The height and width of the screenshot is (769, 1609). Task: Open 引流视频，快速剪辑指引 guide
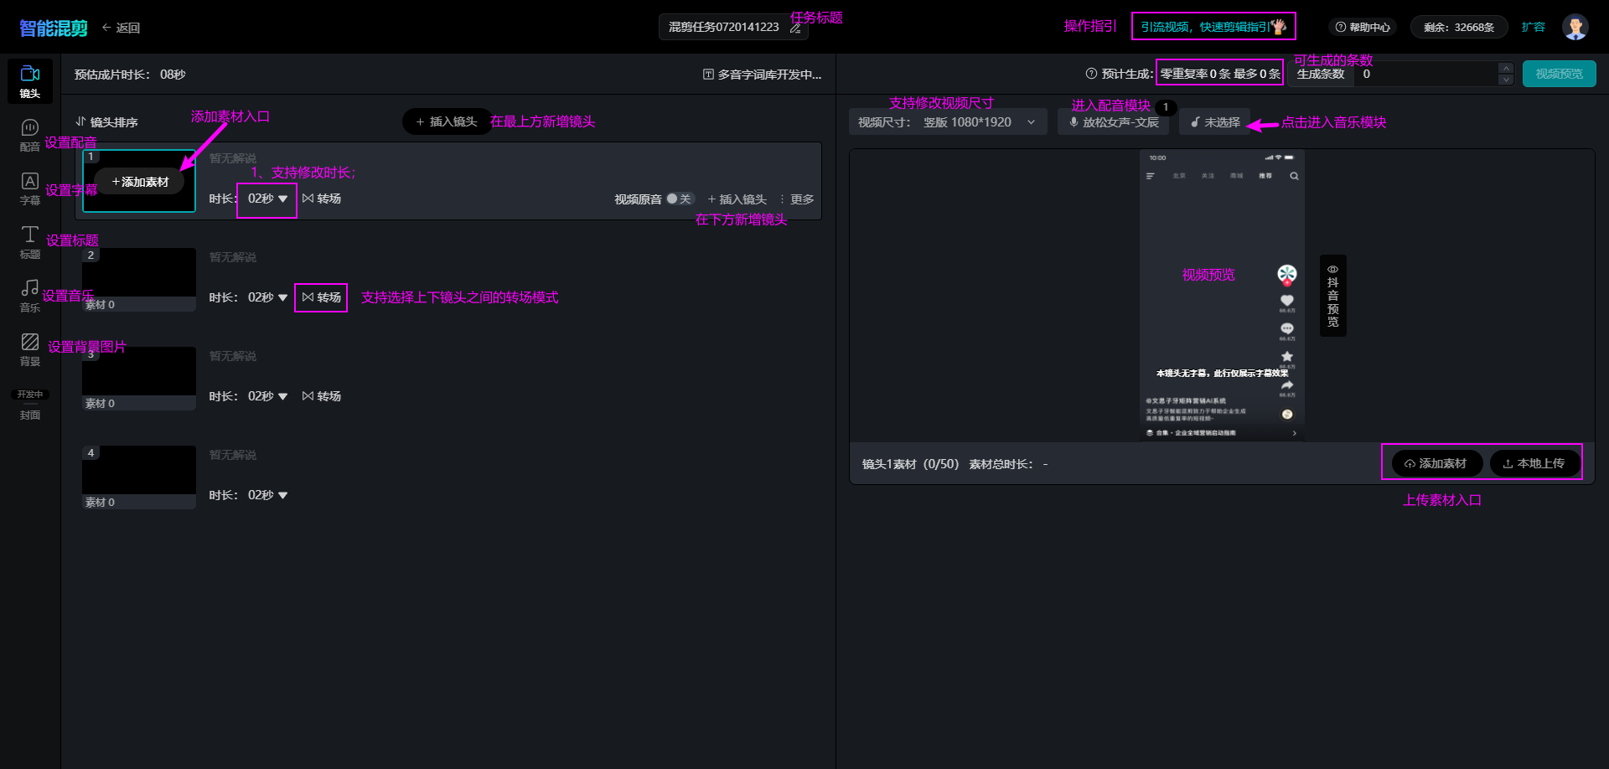coord(1213,27)
